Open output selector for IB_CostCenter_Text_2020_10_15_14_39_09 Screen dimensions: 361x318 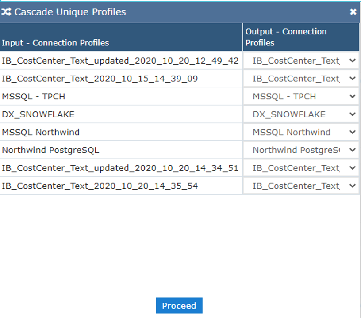352,79
